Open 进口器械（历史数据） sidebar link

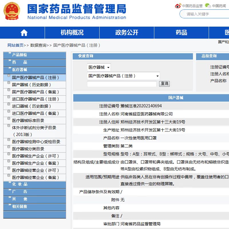(31, 106)
